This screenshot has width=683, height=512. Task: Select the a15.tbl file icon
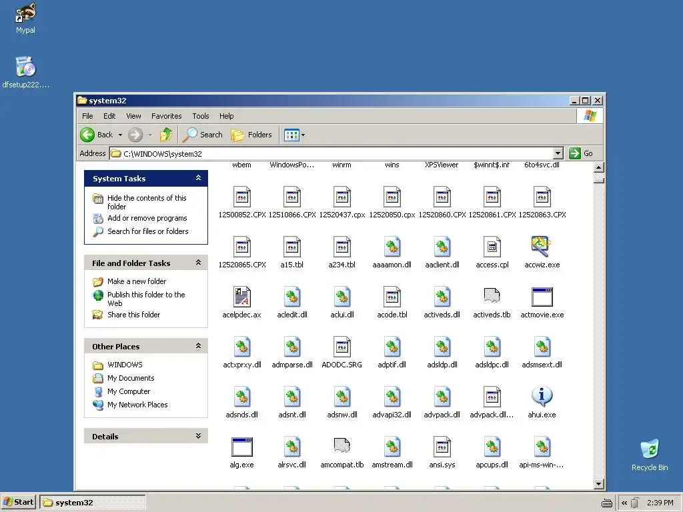292,247
